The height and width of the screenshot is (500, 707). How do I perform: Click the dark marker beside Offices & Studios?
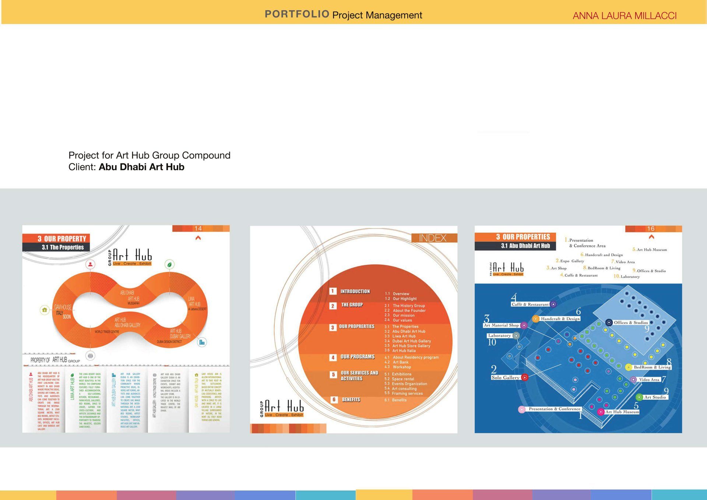click(609, 322)
